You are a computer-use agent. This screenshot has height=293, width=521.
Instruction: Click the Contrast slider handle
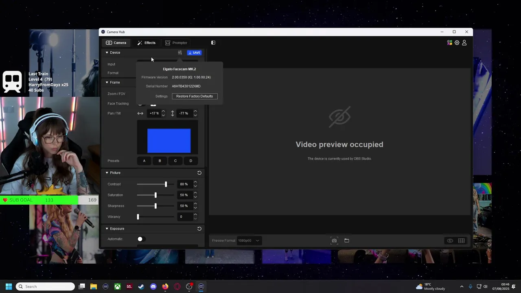coord(166,184)
